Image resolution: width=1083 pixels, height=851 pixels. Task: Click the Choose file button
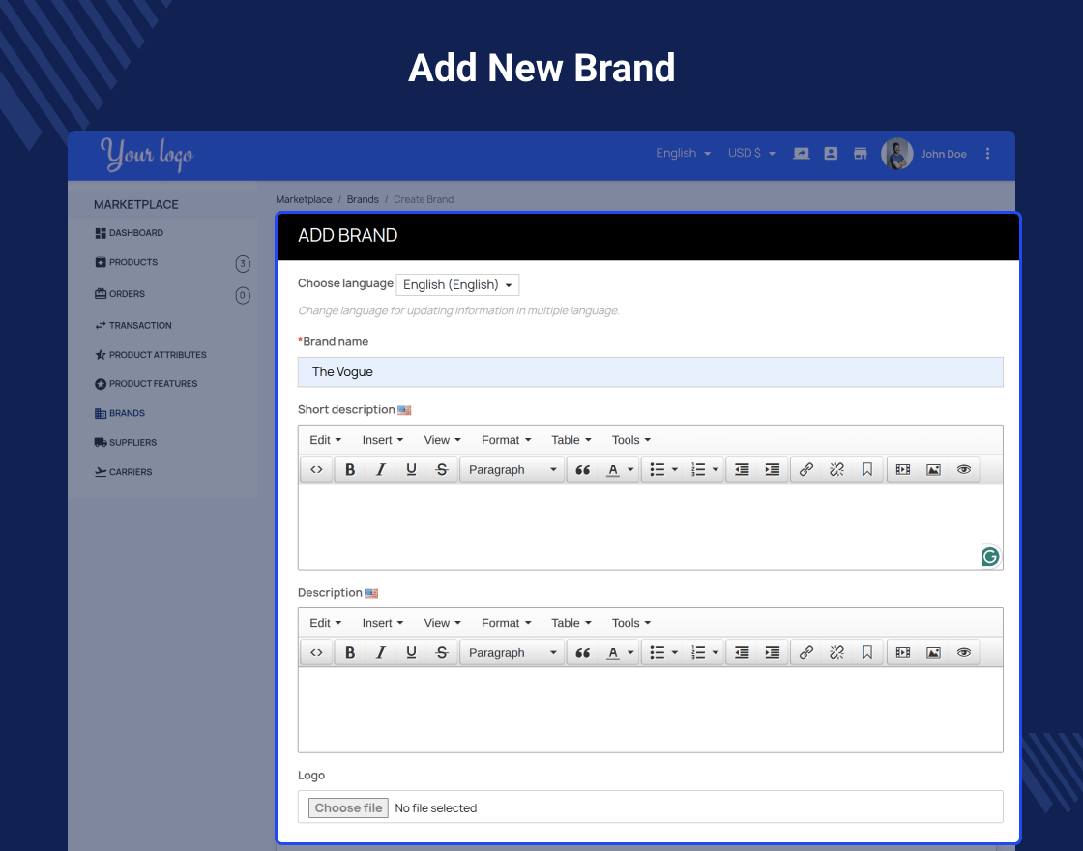coord(349,808)
